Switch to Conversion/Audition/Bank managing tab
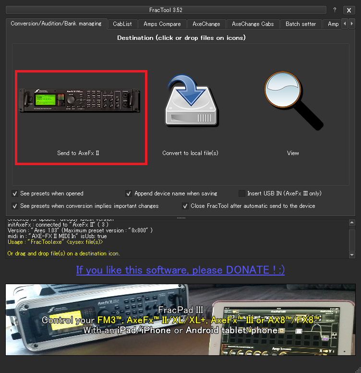361x373 pixels. (56, 24)
